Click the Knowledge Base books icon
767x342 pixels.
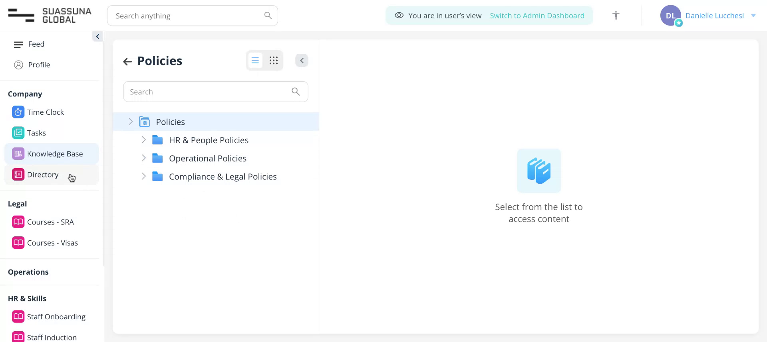point(18,154)
